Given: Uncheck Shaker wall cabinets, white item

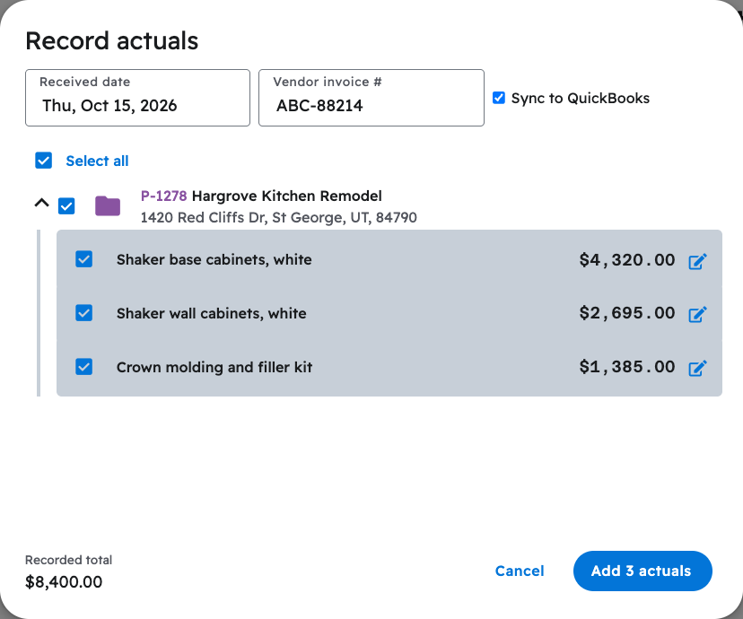Looking at the screenshot, I should click(83, 313).
